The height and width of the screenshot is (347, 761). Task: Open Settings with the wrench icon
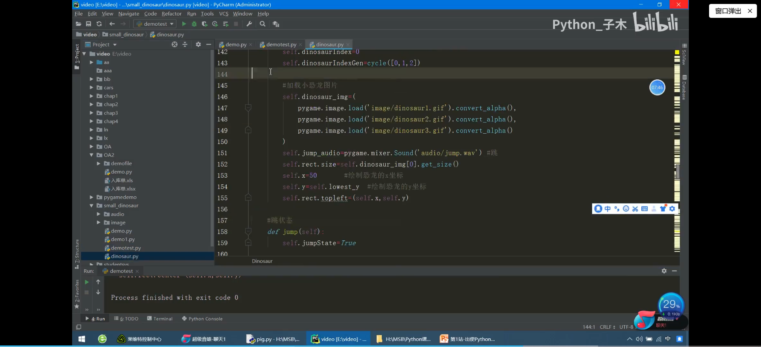[x=249, y=24]
